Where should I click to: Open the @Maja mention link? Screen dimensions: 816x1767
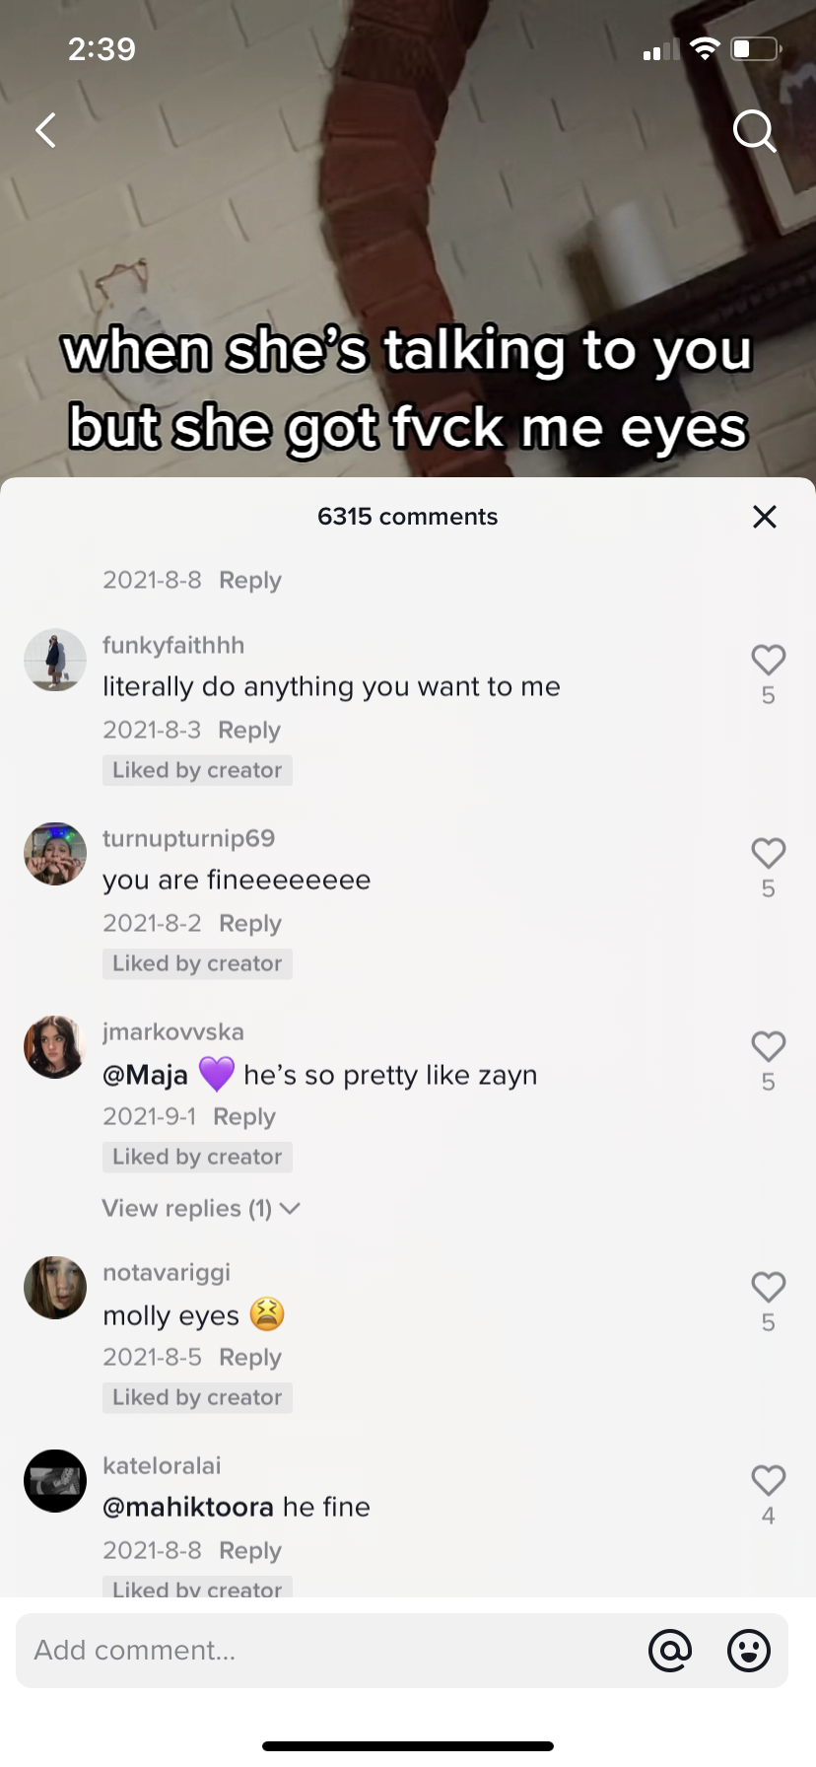(x=145, y=1075)
